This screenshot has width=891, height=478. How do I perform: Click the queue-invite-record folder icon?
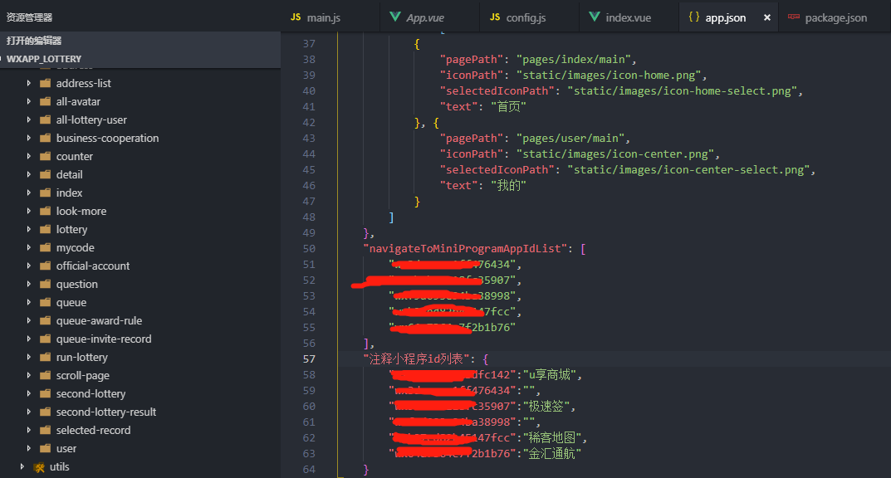coord(46,339)
